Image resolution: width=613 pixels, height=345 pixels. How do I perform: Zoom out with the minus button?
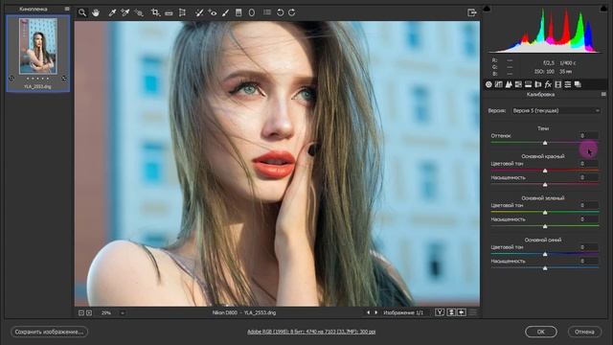(x=81, y=313)
